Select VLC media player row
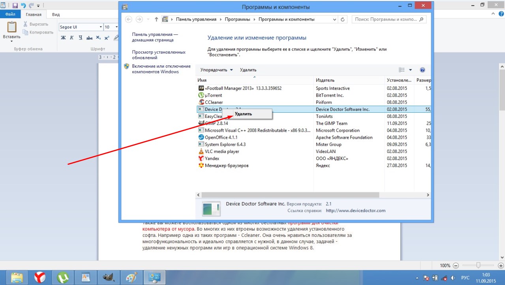Image resolution: width=505 pixels, height=285 pixels. [x=313, y=151]
